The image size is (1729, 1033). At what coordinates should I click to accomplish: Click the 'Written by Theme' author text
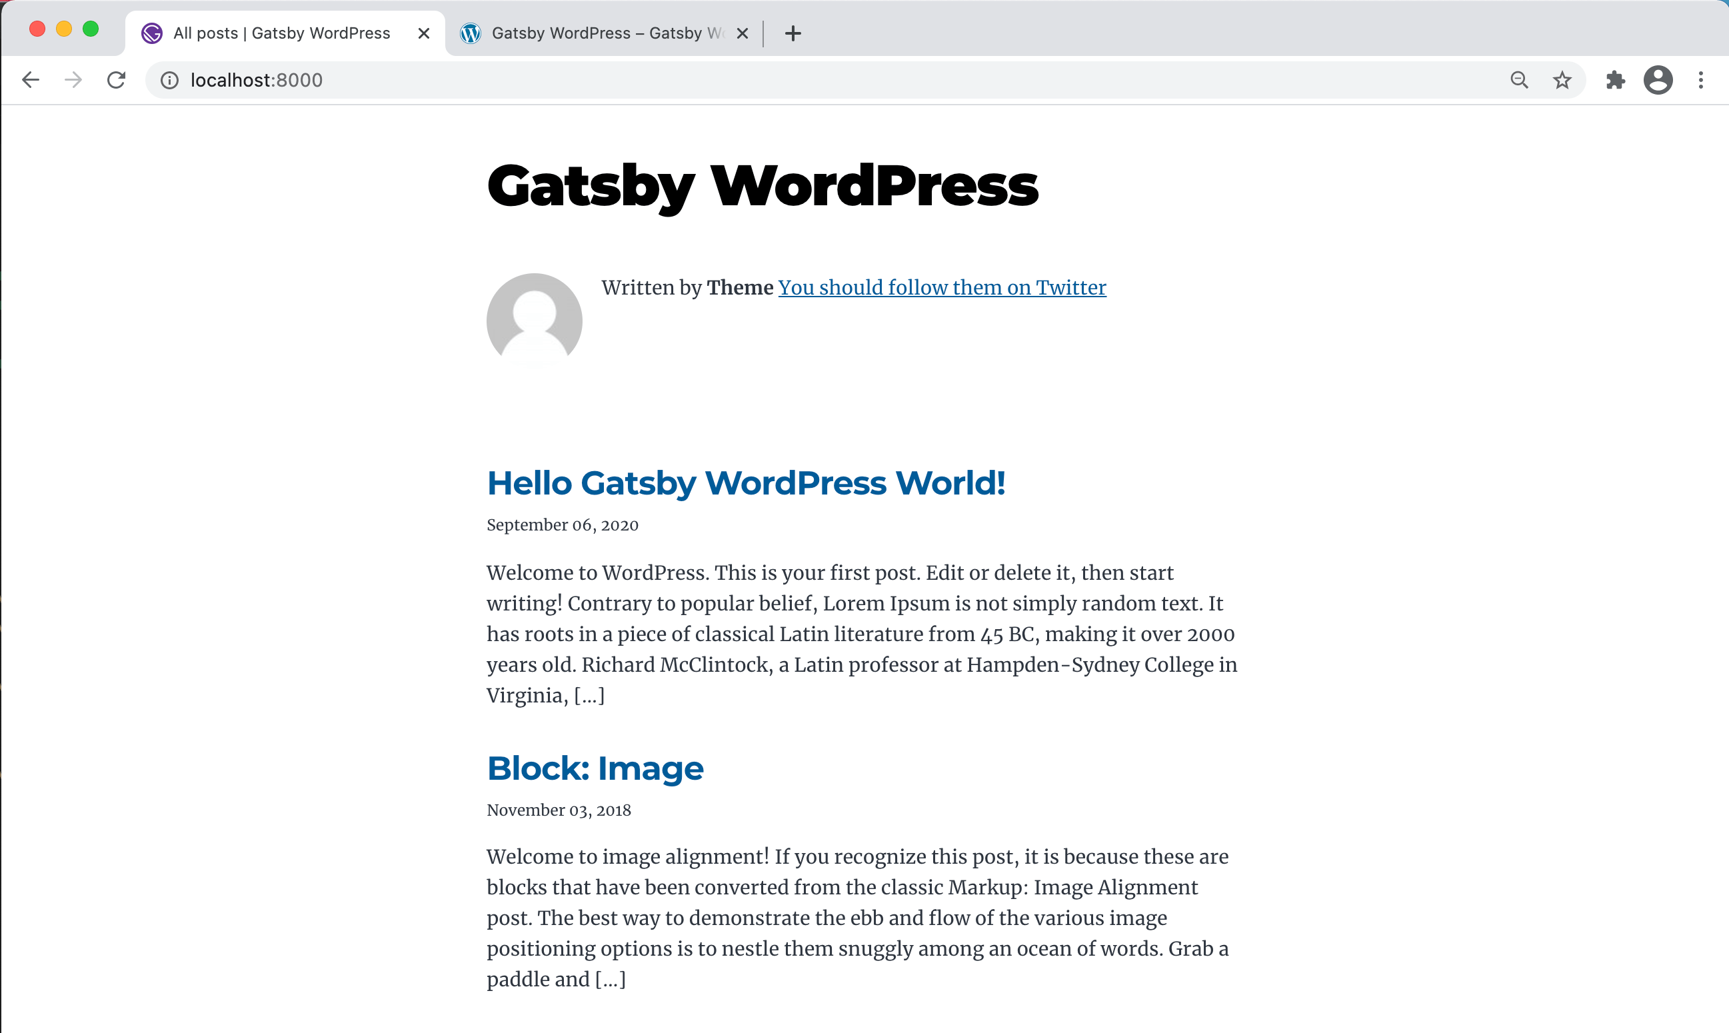(688, 287)
